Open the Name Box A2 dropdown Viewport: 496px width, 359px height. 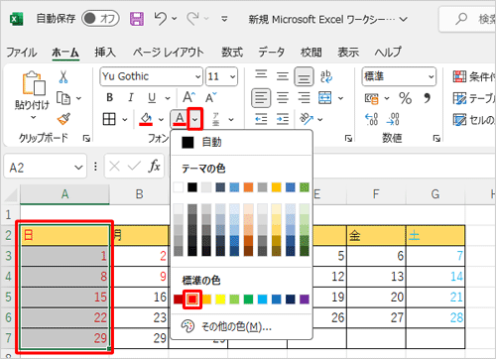coord(78,168)
